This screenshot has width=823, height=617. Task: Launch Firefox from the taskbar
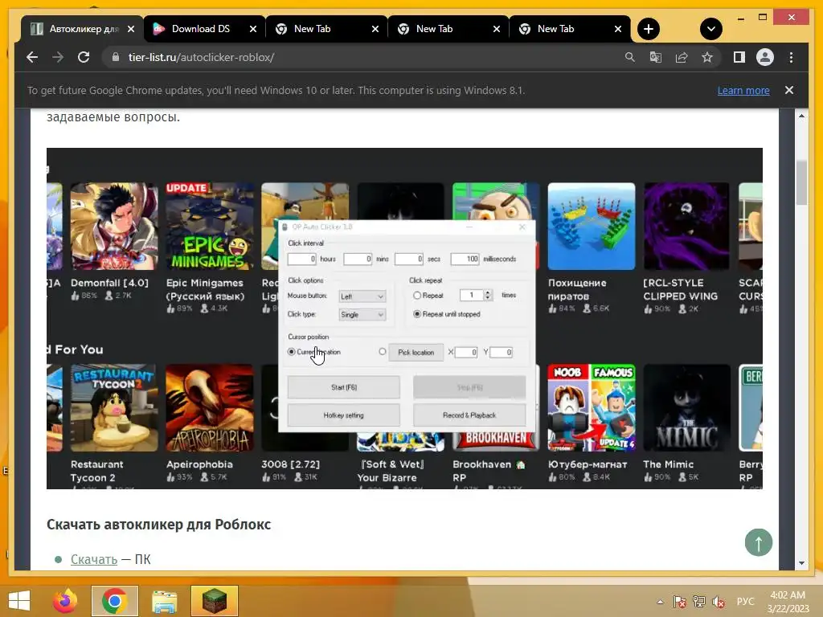click(x=65, y=601)
